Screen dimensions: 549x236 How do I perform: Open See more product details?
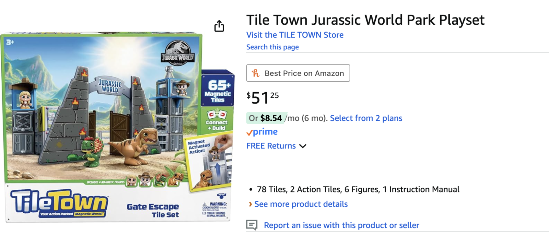click(301, 204)
